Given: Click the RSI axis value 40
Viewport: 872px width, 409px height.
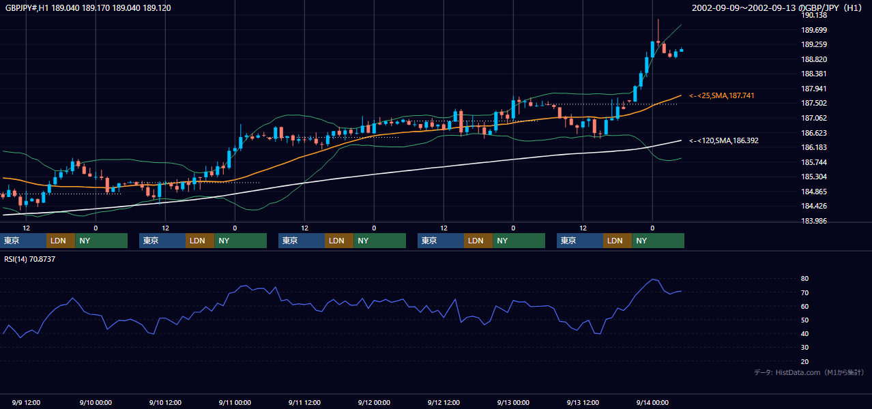Looking at the screenshot, I should tap(805, 334).
